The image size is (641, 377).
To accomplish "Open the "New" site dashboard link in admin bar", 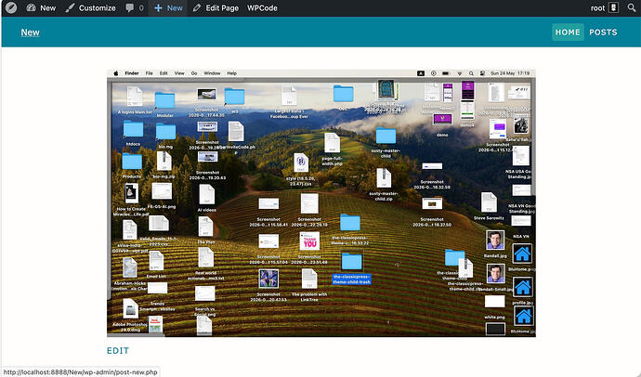I will (41, 7).
